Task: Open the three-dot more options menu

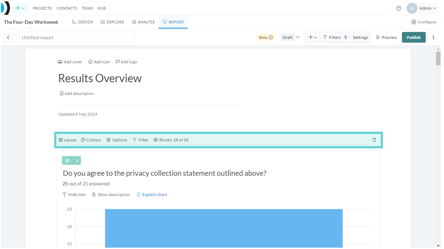Action: pos(433,38)
